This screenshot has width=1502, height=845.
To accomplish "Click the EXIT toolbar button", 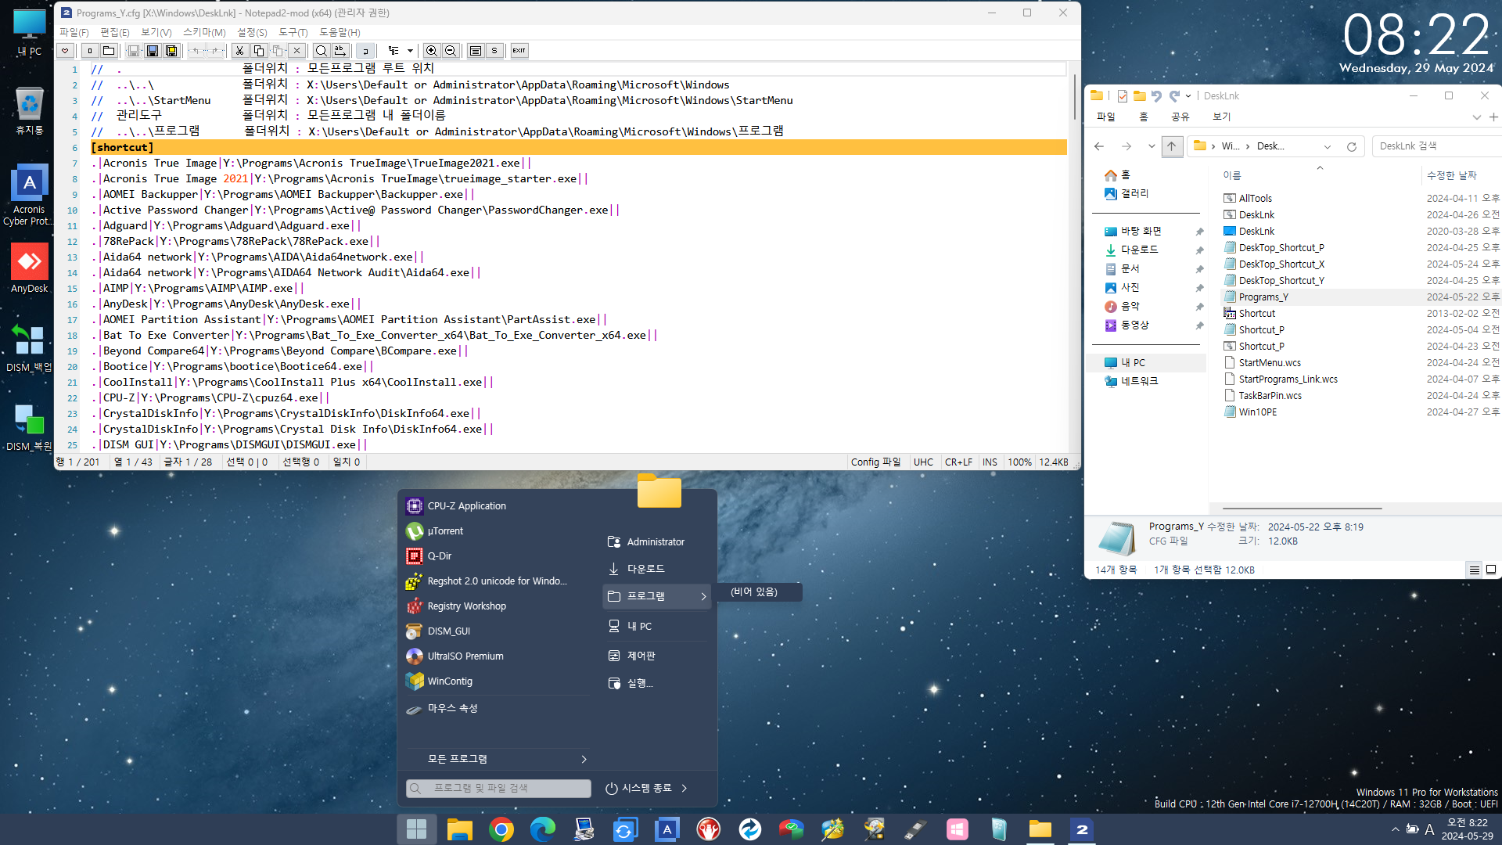I will pyautogui.click(x=519, y=51).
